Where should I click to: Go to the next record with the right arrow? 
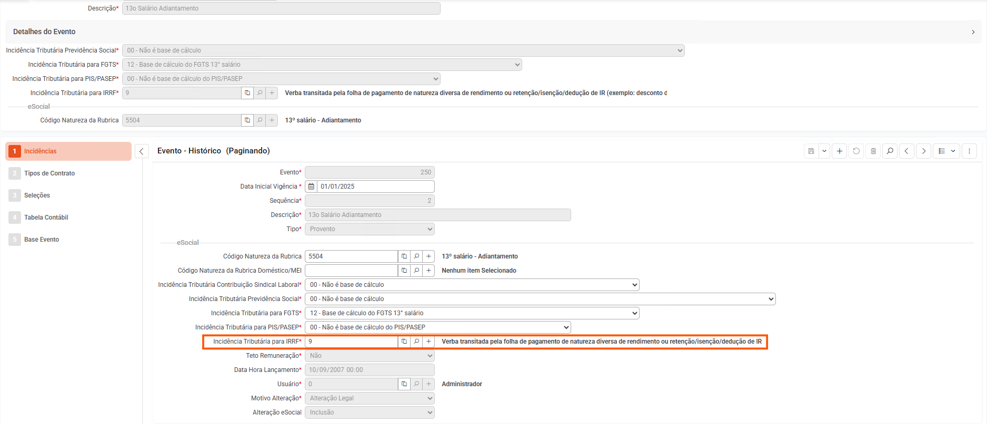924,151
